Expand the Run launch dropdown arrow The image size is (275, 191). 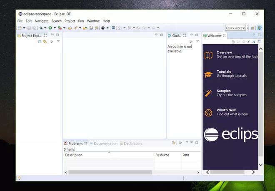click(55, 28)
